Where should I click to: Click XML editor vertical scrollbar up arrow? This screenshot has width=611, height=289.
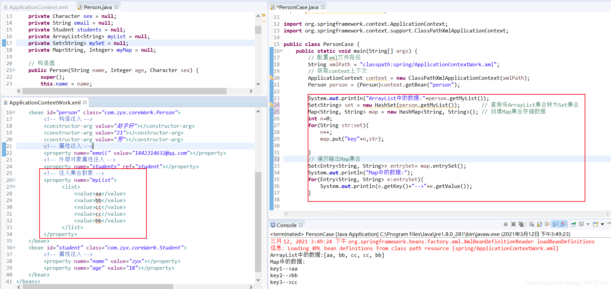pyautogui.click(x=258, y=112)
